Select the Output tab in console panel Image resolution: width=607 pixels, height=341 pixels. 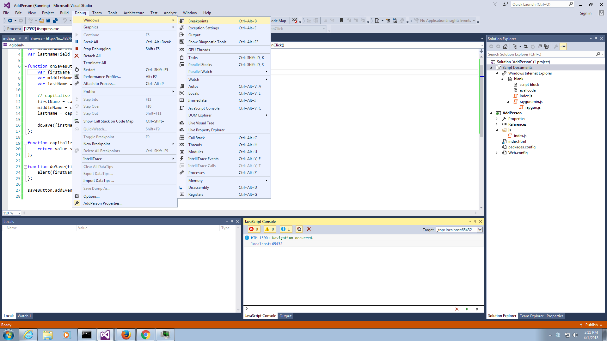coord(285,316)
